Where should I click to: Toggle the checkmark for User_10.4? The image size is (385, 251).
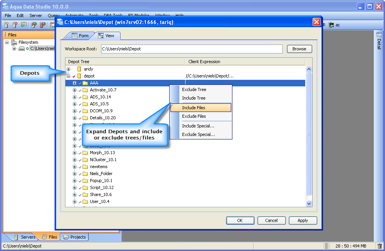(x=80, y=202)
